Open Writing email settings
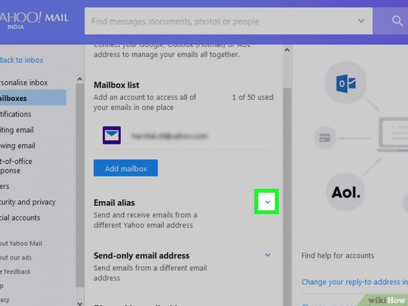 click(x=17, y=130)
